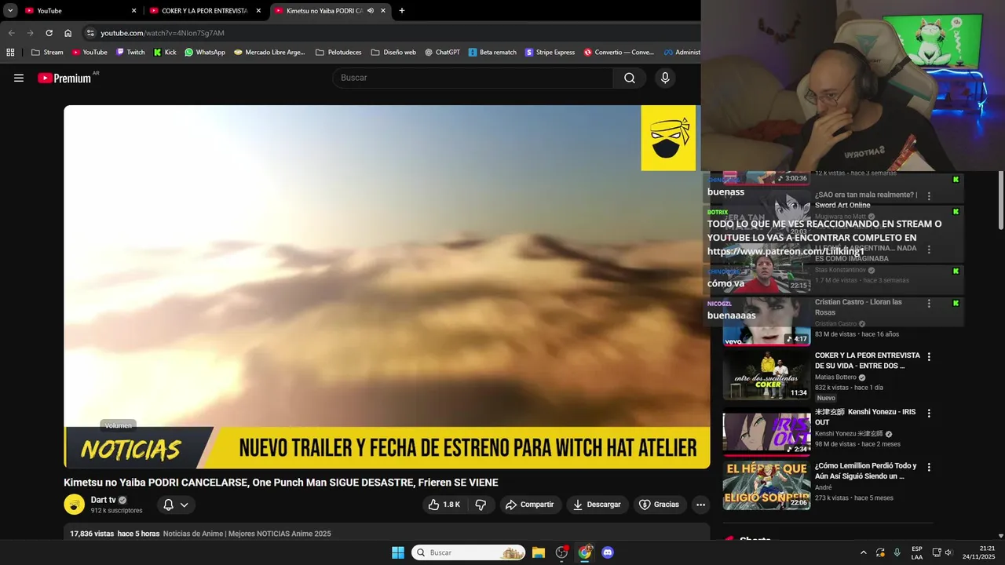Open Chrome apps grid in bookmarks bar
The height and width of the screenshot is (565, 1005).
pos(10,53)
